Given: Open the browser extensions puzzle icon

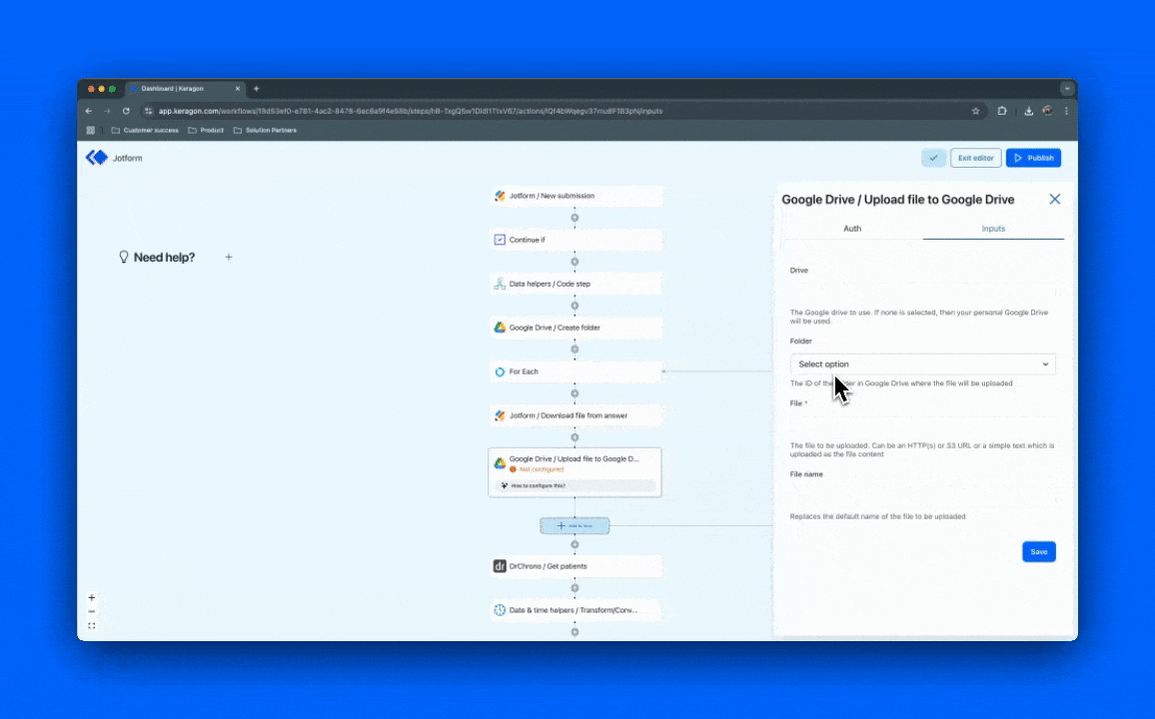Looking at the screenshot, I should click(1002, 111).
